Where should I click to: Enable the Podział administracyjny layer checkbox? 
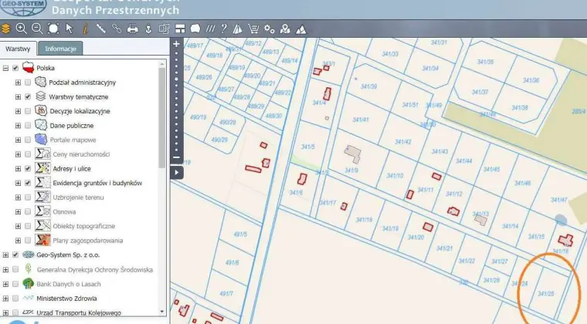pos(29,83)
